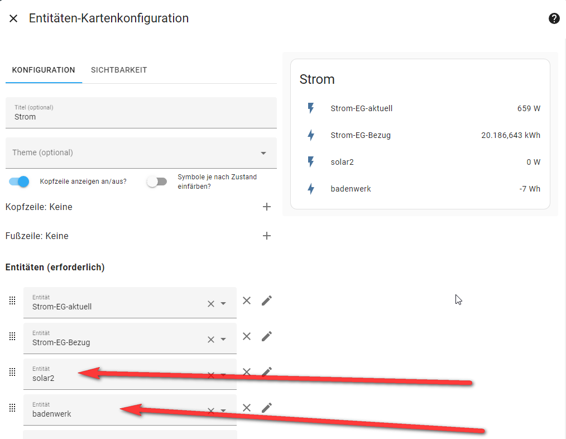
Task: Clear the Strom-EG-Bezug entity field
Action: 211,340
